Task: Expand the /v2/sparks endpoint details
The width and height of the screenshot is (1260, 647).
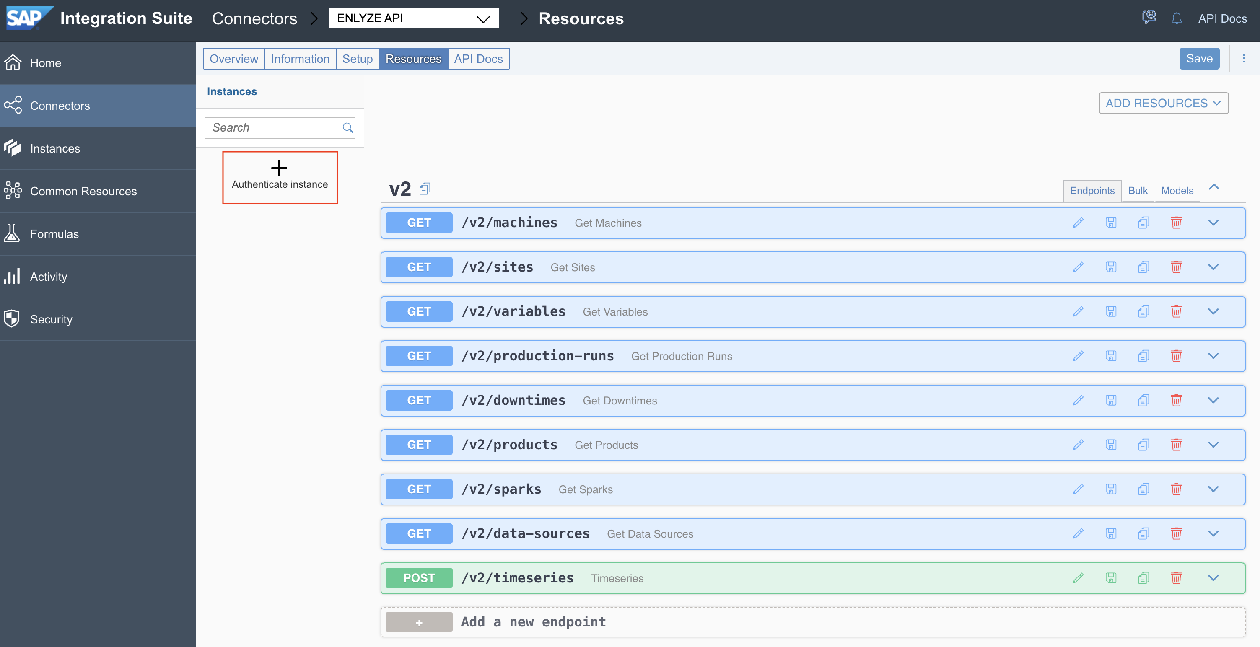Action: tap(1213, 489)
